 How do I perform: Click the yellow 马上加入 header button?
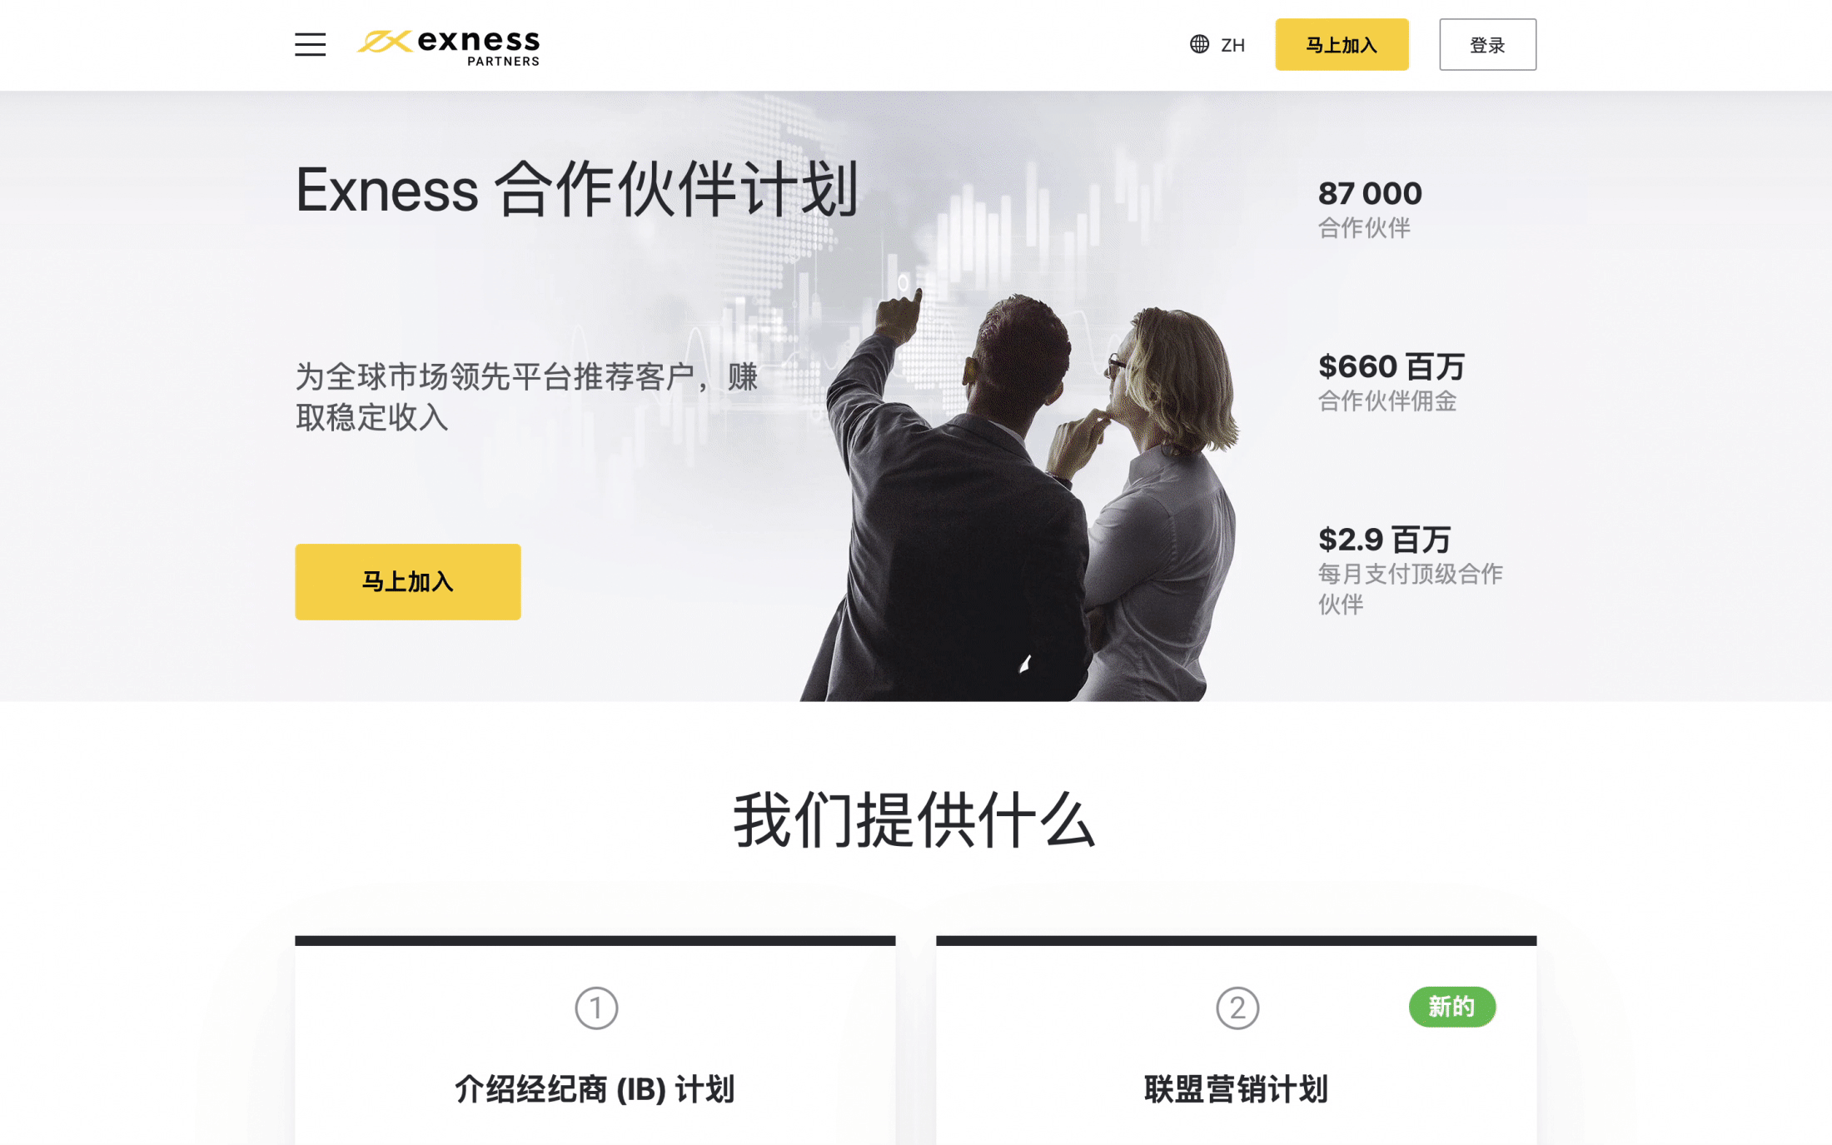(x=1342, y=45)
